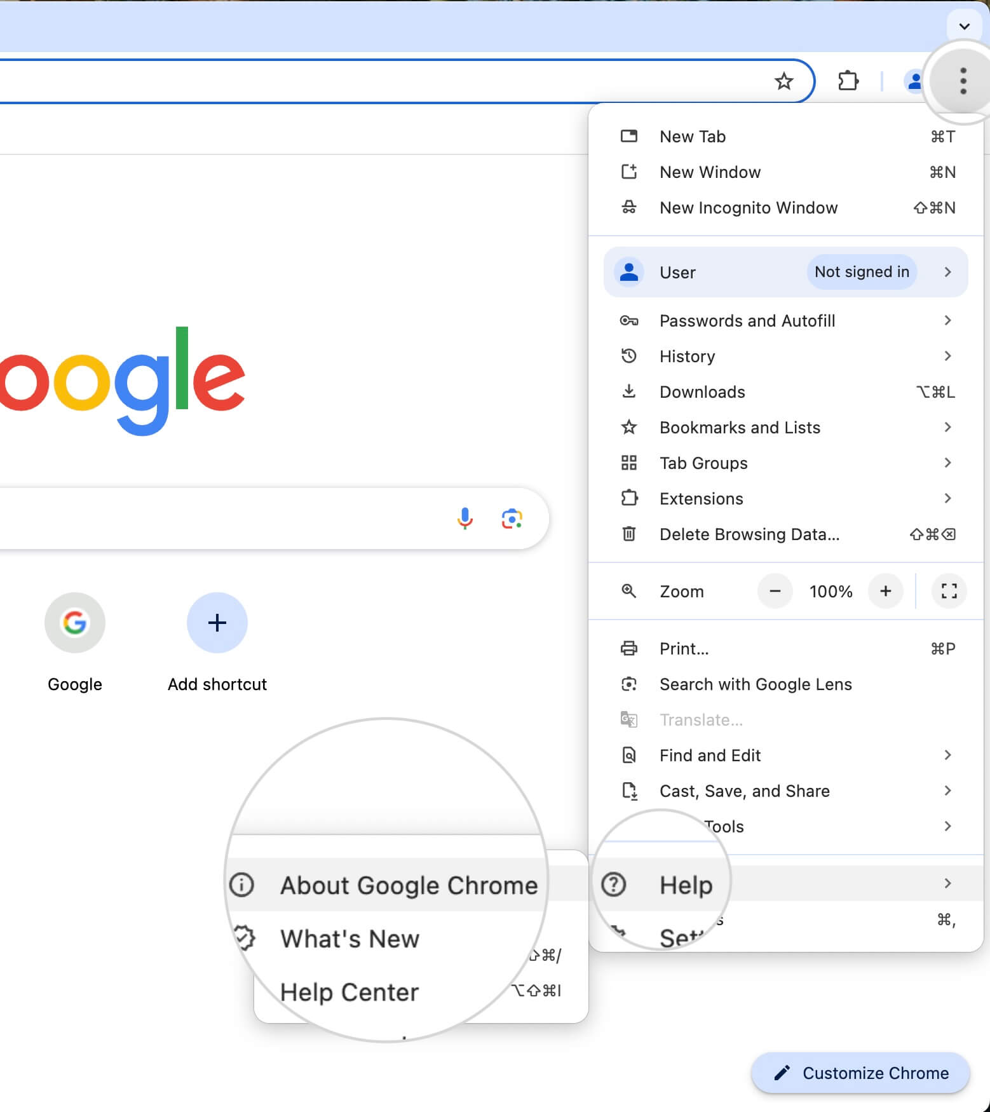Click the Help question mark icon

point(614,884)
